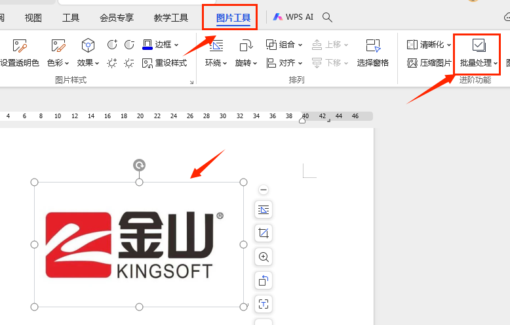Click the Set Transparent Color (设置透明色) tool
This screenshot has height=325, width=510.
[x=20, y=53]
